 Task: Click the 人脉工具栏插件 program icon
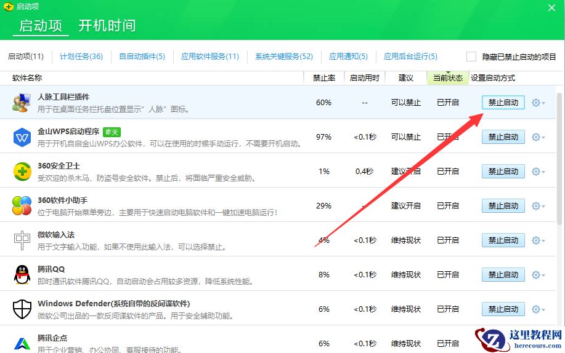22,103
